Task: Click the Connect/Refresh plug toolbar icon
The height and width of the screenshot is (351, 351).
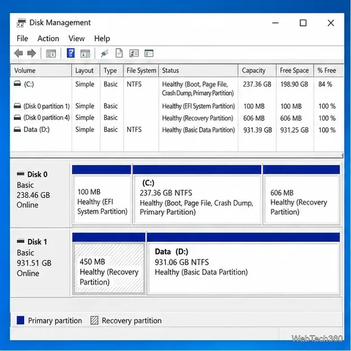Action: [x=104, y=53]
